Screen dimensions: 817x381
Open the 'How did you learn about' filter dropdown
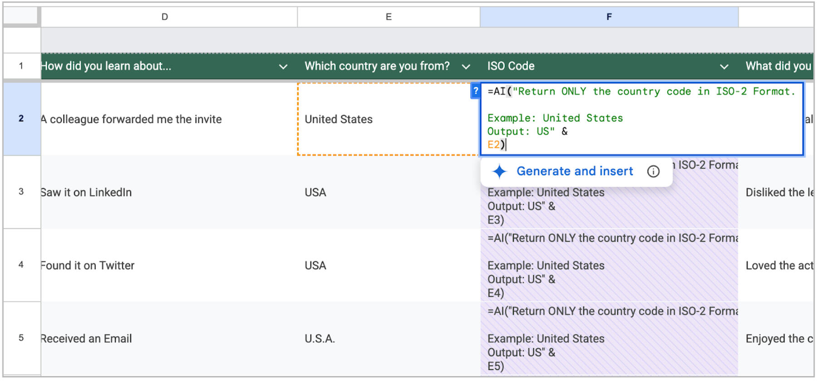pyautogui.click(x=283, y=67)
